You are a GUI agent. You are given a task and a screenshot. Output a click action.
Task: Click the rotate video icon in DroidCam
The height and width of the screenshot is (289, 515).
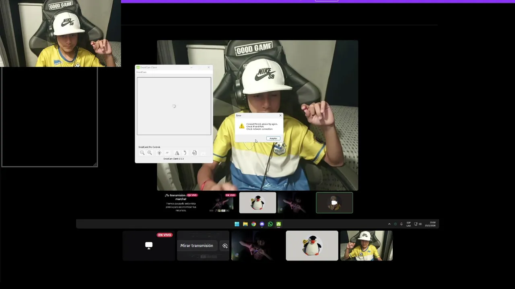click(x=185, y=153)
